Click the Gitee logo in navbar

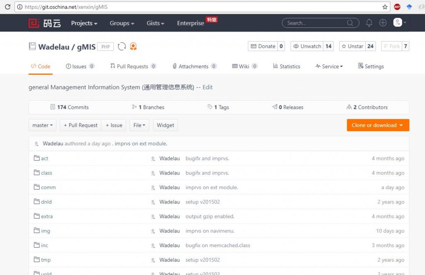pos(45,23)
